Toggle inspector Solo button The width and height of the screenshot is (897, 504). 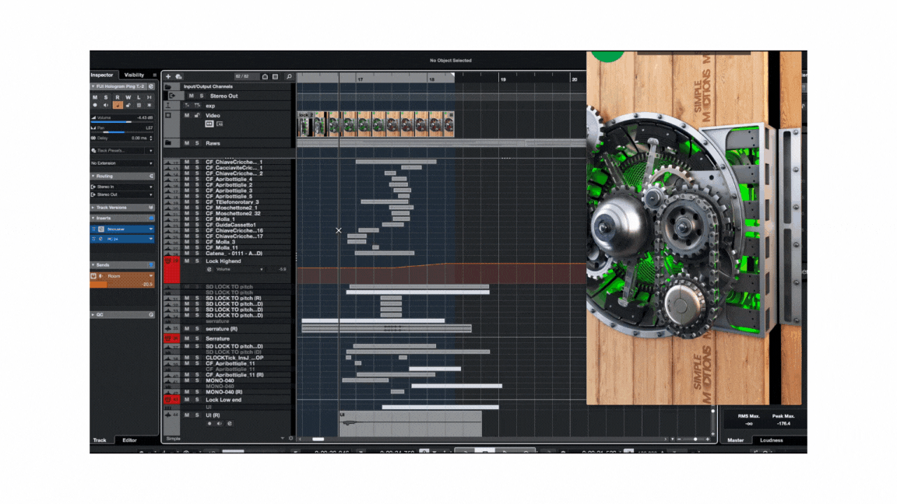click(x=106, y=97)
